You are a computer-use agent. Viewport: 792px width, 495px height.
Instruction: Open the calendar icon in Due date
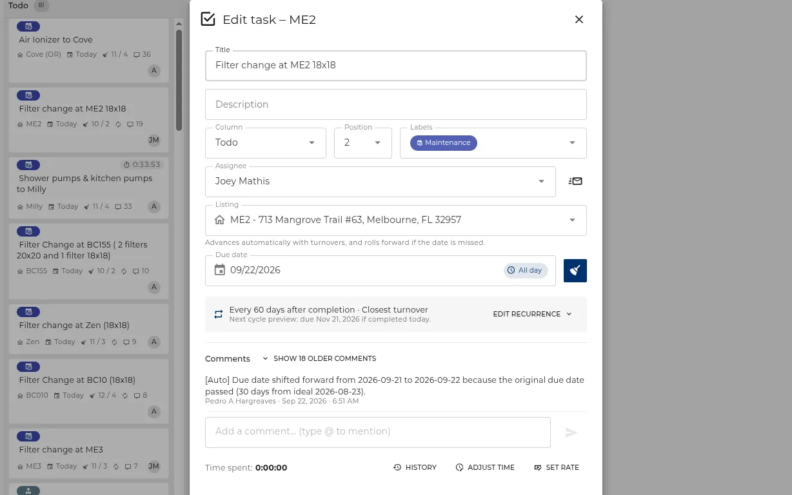click(220, 270)
